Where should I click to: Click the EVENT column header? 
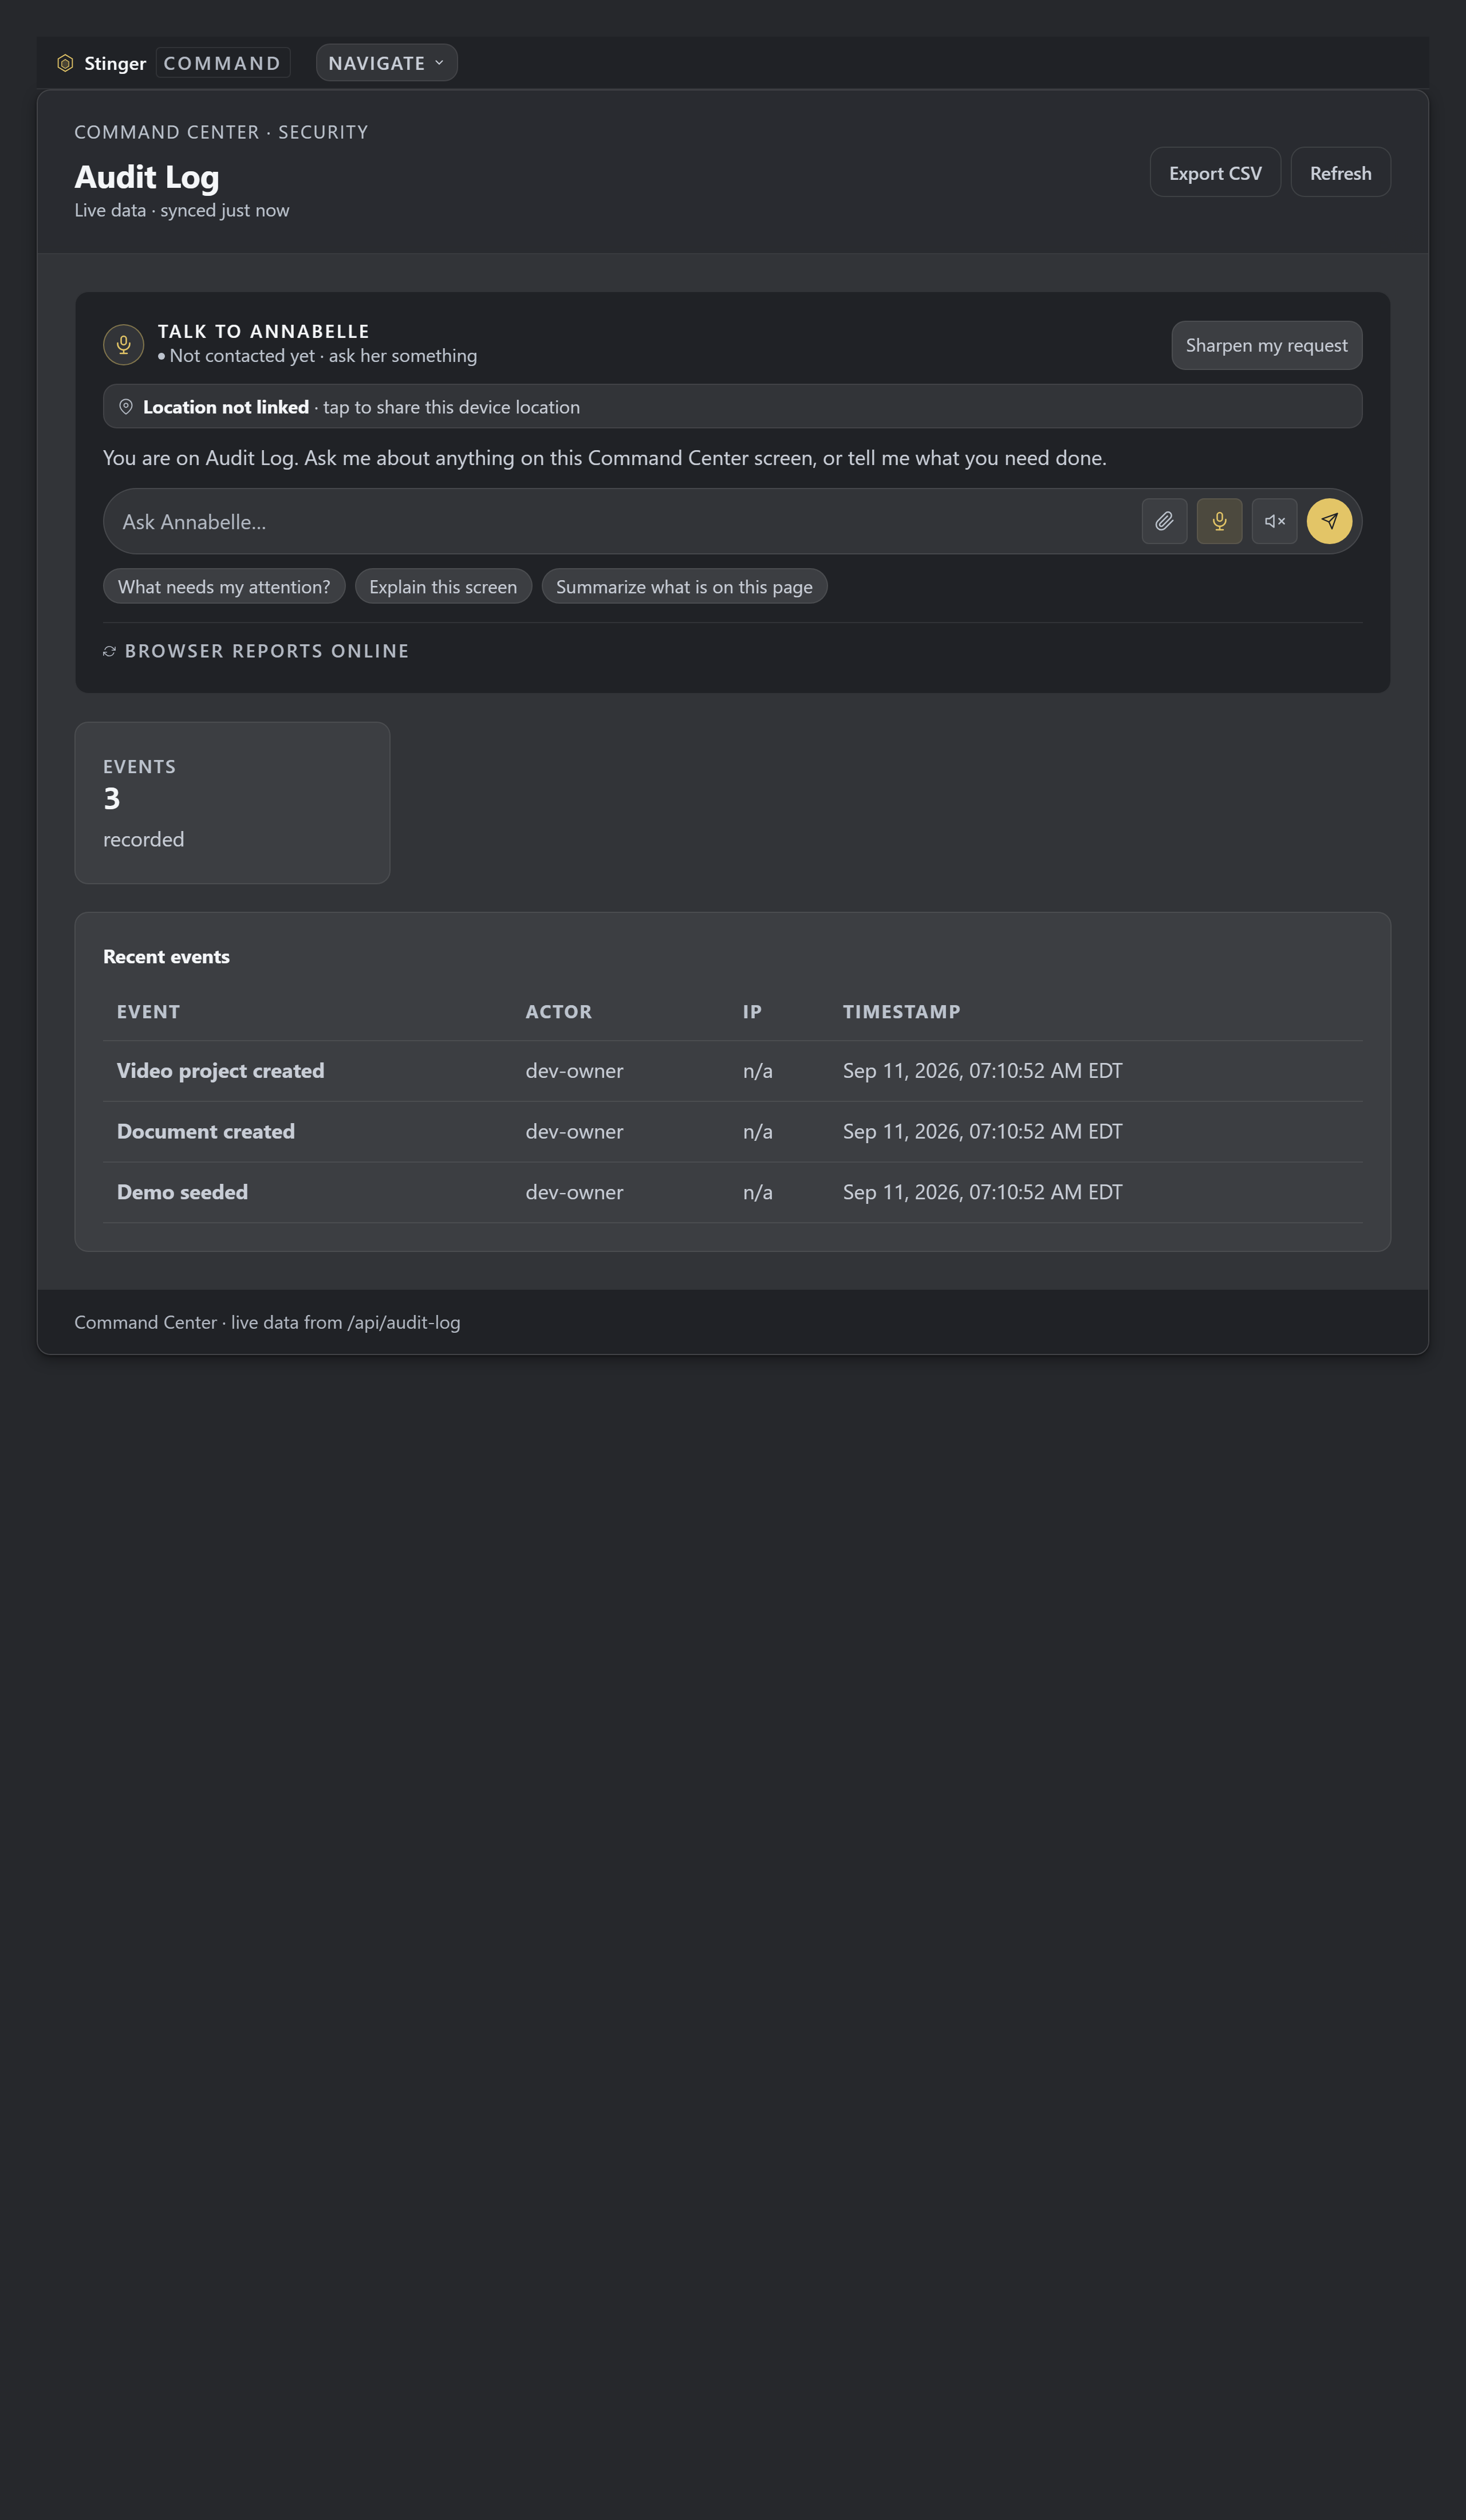click(148, 1012)
